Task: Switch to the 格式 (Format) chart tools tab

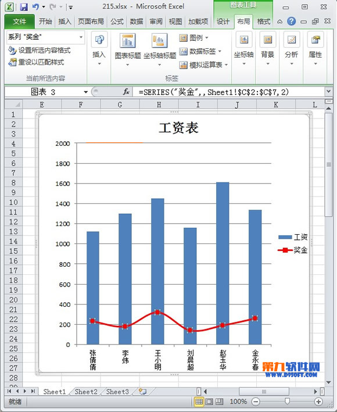Action: point(263,22)
